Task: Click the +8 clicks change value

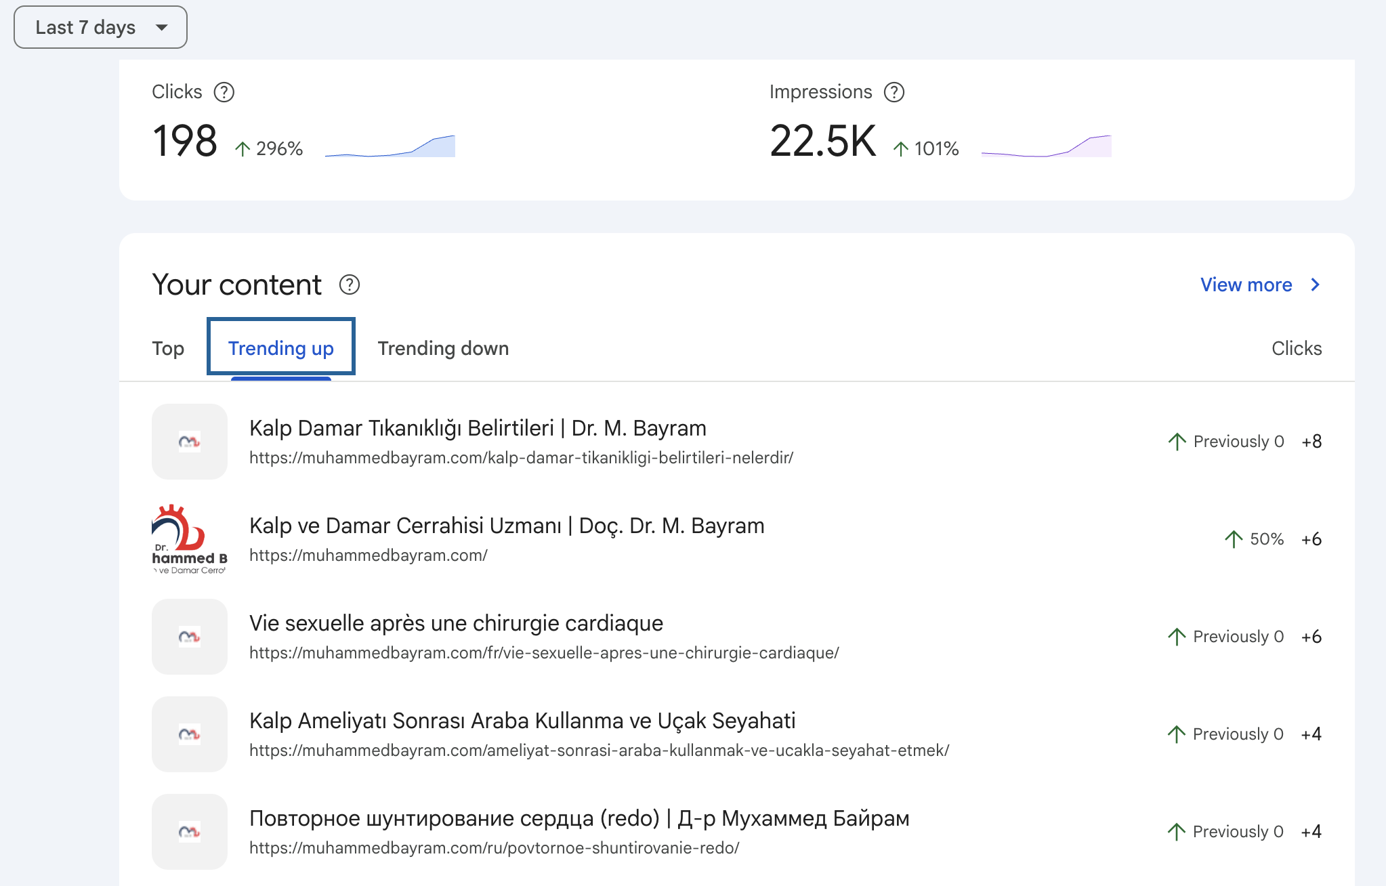Action: [1311, 442]
